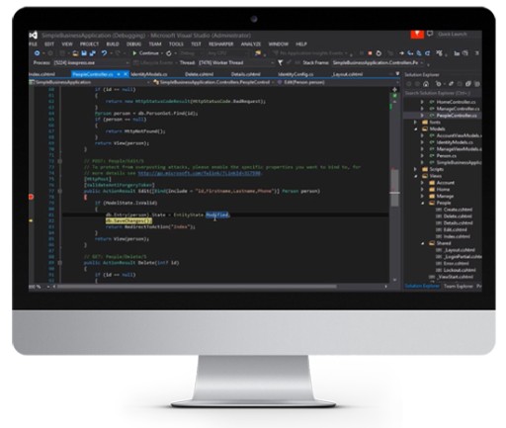Collapse the Views folder
The width and height of the screenshot is (506, 428).
(x=416, y=176)
